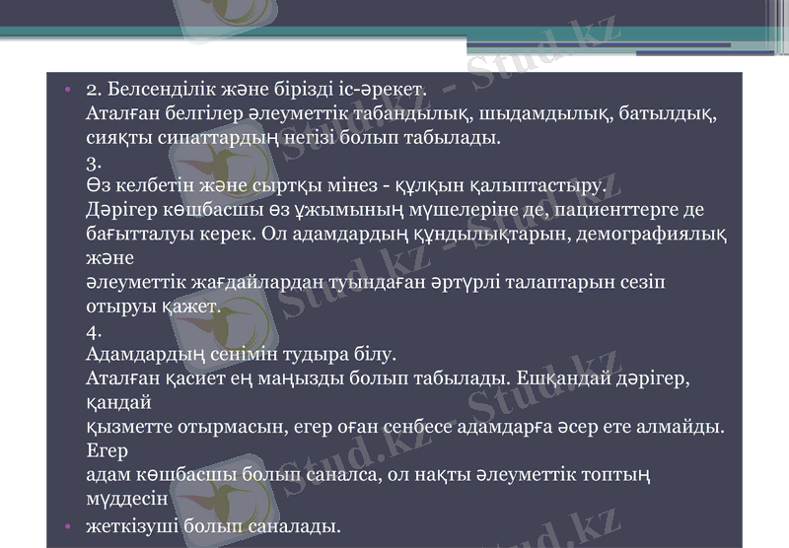Select the numbered item '3.'
Screen dimensions: 789x548
(95, 162)
